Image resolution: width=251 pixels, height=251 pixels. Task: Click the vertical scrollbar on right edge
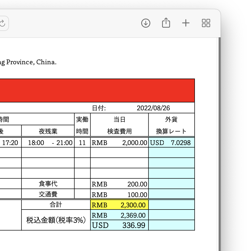pyautogui.click(x=219, y=136)
